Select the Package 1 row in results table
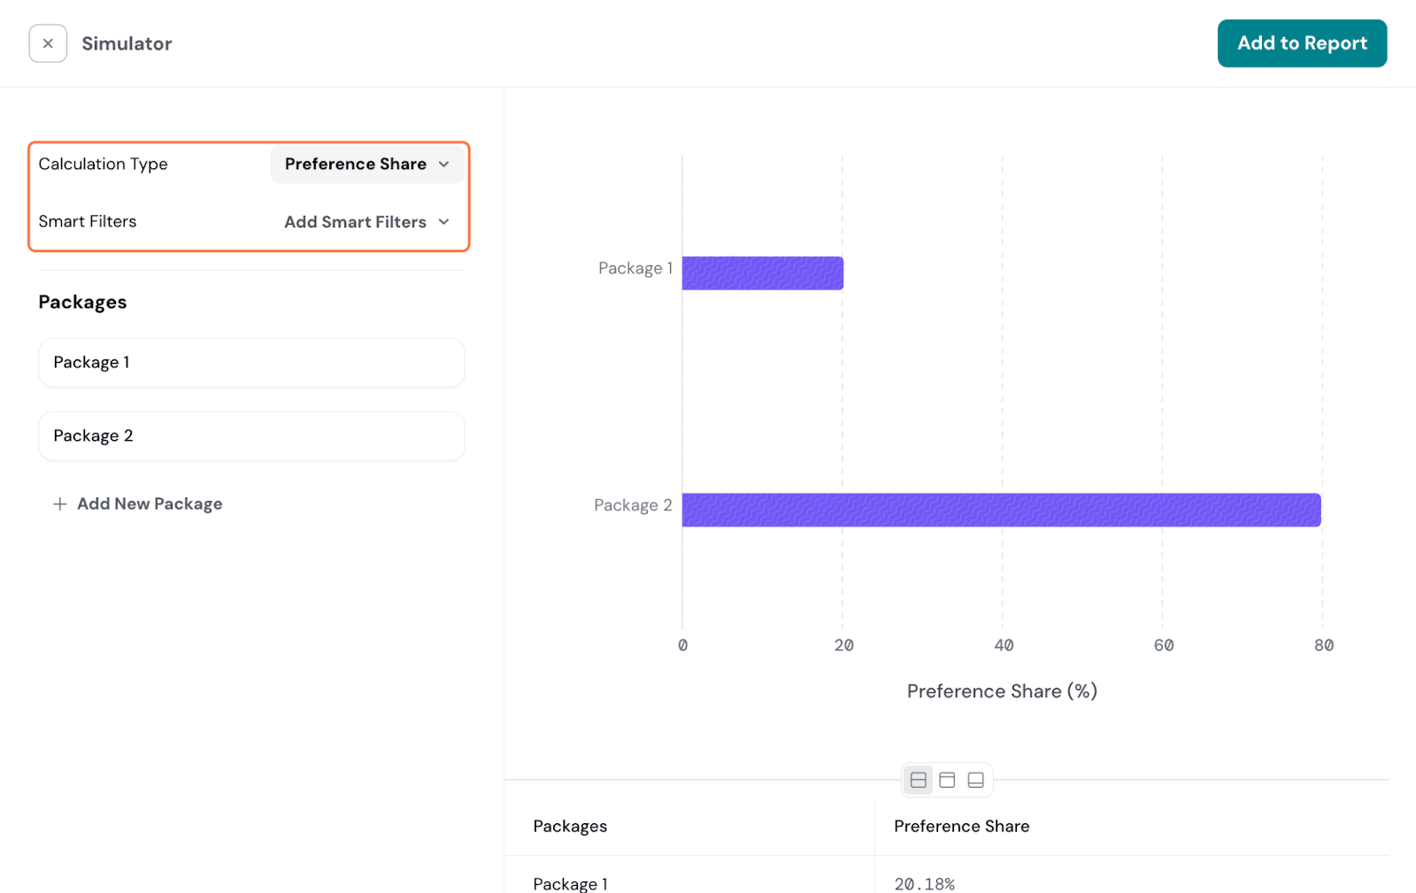Screen dimensions: 1416x893 tap(570, 883)
